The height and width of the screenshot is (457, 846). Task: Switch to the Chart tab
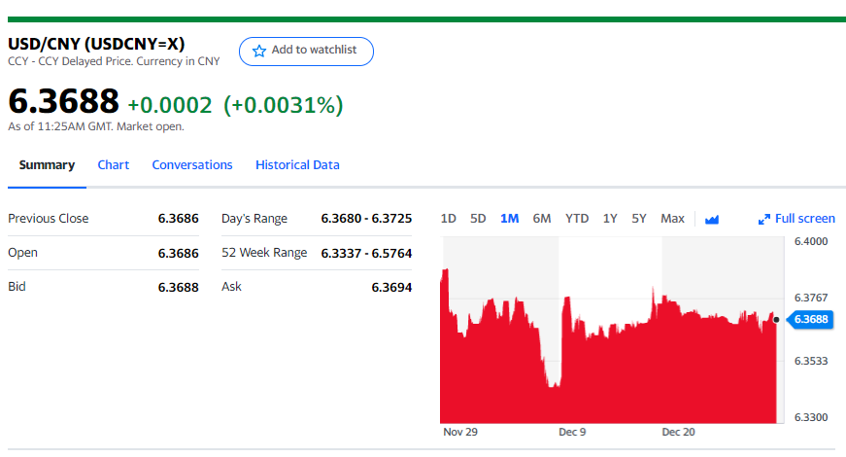pyautogui.click(x=114, y=165)
